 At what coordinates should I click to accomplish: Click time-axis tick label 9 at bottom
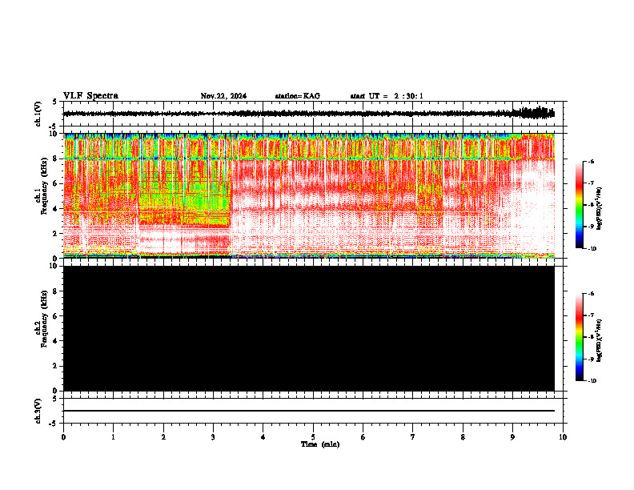[512, 437]
